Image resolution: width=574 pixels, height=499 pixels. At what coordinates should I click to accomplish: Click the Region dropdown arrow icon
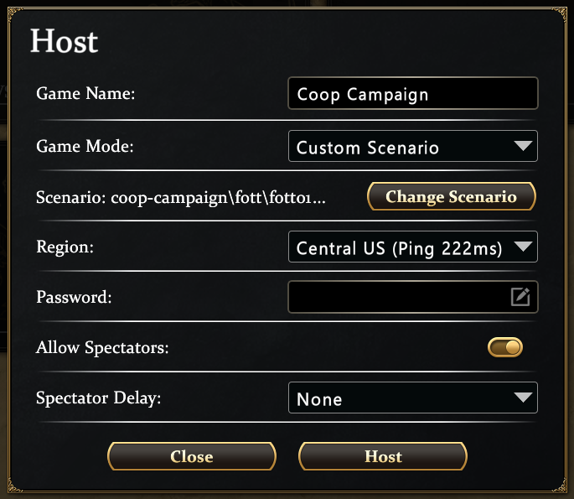[523, 247]
